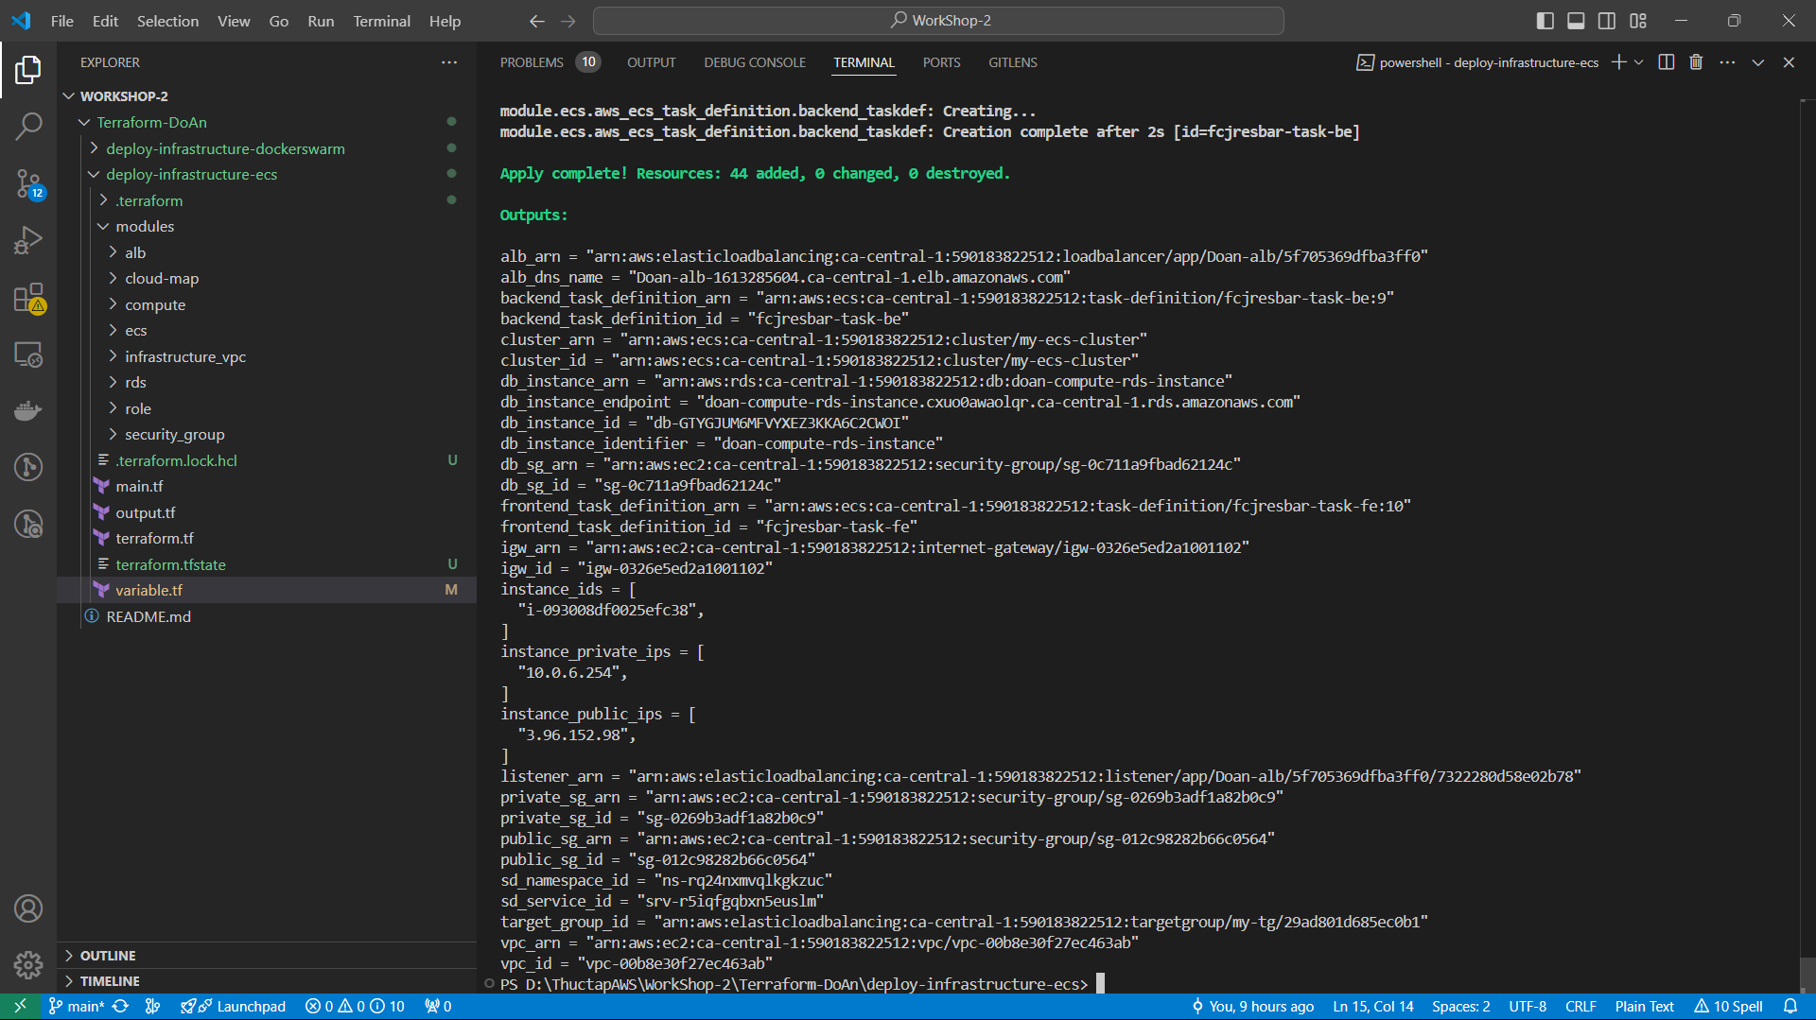Open GitLens Inspect view icon
The height and width of the screenshot is (1020, 1816).
point(28,524)
